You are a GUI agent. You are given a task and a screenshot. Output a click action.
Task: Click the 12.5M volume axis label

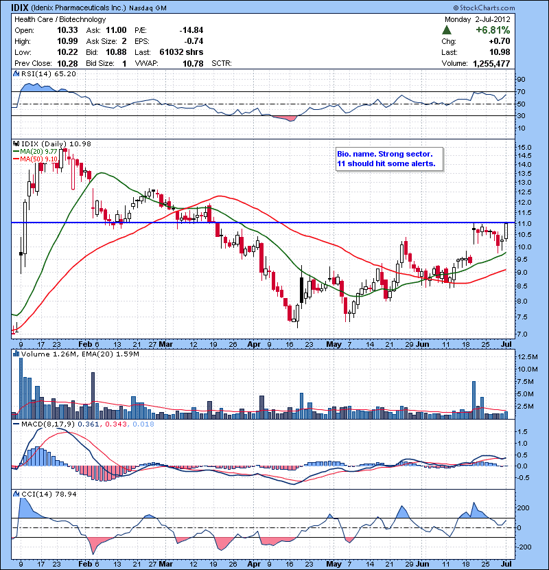(x=528, y=356)
